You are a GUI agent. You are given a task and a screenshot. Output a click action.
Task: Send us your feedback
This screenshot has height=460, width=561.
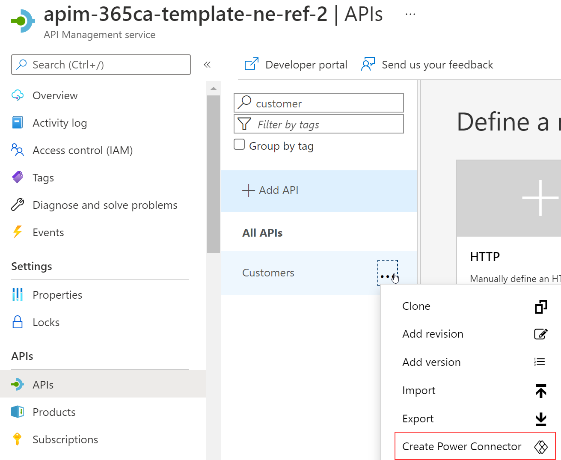[x=437, y=65]
